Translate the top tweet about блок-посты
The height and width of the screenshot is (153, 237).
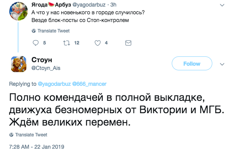54,31
